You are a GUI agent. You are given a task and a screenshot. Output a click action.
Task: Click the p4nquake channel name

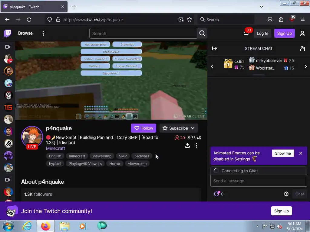point(59,128)
